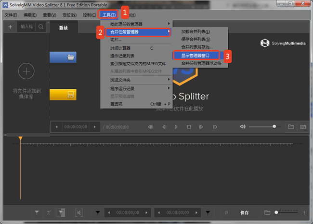Open output folder icon beside volume slider

291,126
